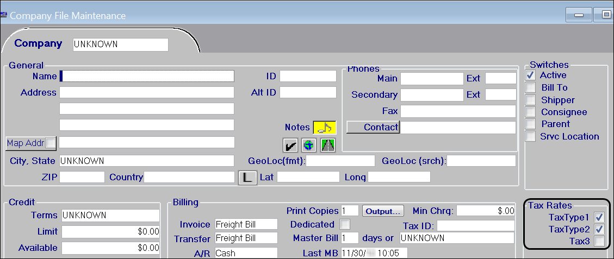The image size is (614, 259).
Task: Open the yellow Notes icon
Action: tap(325, 127)
